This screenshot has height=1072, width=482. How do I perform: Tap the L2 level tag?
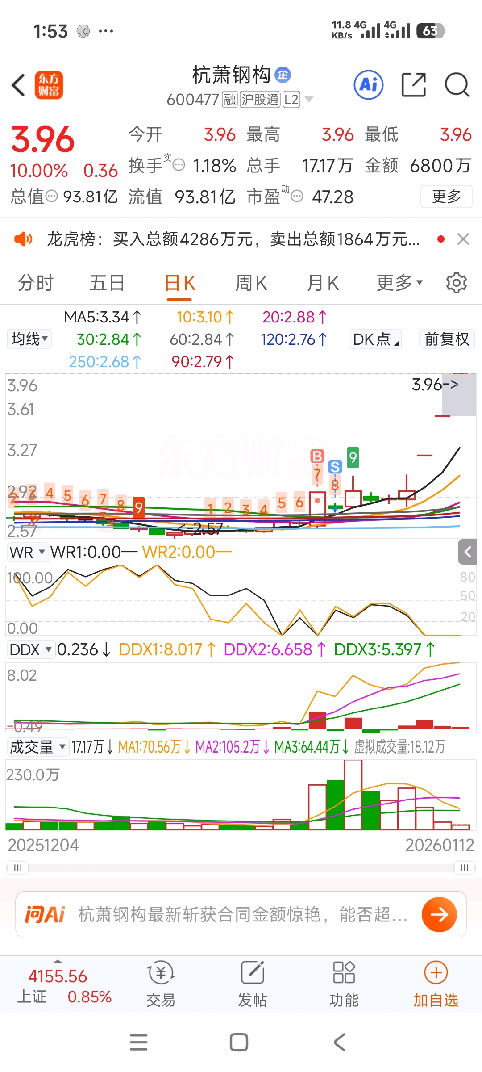(x=291, y=100)
